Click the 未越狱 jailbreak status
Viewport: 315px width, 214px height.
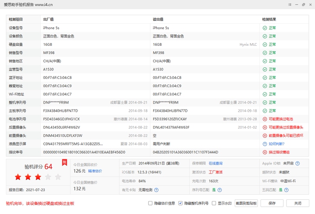[284, 172]
